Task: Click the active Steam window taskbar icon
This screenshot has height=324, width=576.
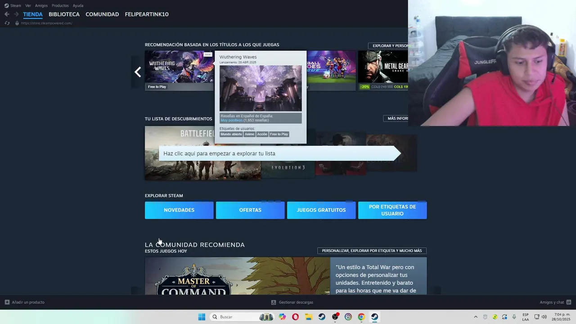Action: coord(374,317)
